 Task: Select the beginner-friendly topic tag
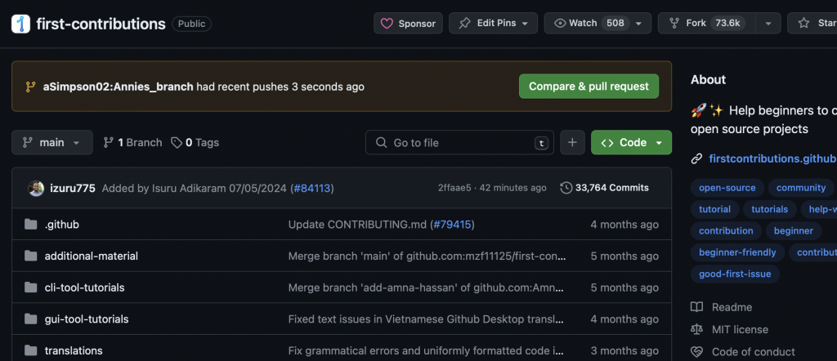tap(737, 252)
